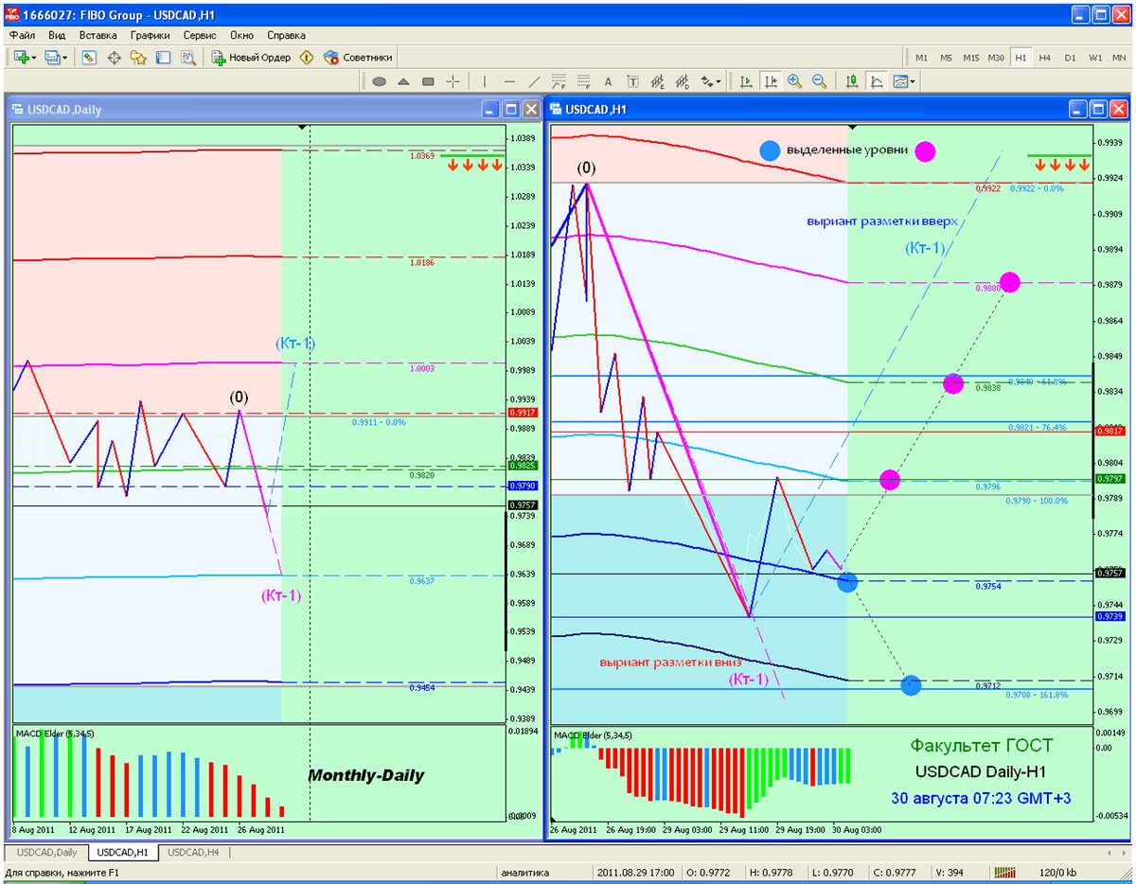Open the Strategy Tester icon
This screenshot has height=884, width=1136.
[x=187, y=58]
